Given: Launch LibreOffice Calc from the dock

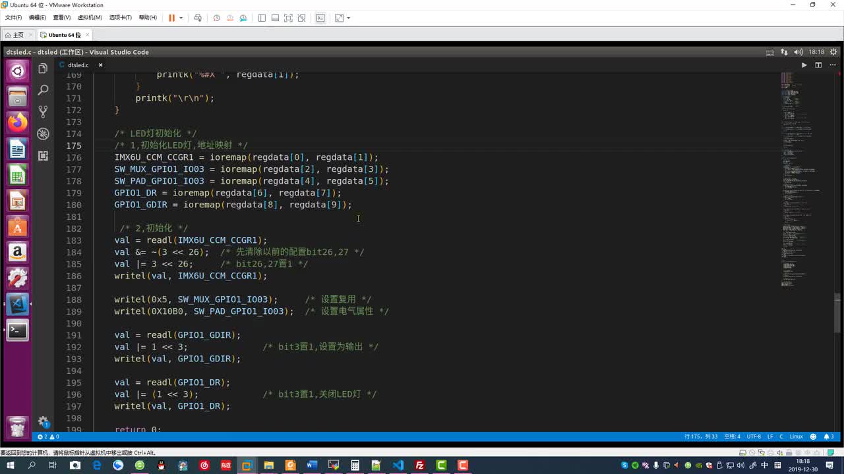Looking at the screenshot, I should (17, 174).
